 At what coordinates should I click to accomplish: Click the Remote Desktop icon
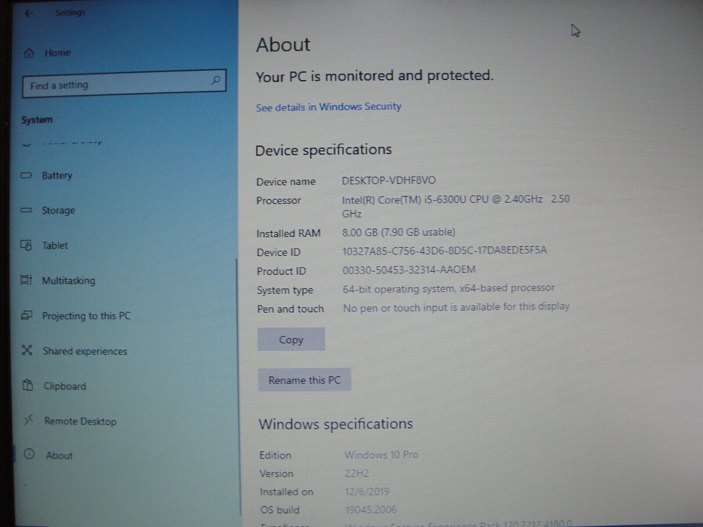click(x=29, y=420)
